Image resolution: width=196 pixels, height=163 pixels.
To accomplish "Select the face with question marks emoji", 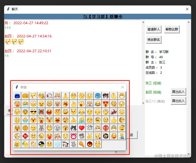I will [122, 128].
